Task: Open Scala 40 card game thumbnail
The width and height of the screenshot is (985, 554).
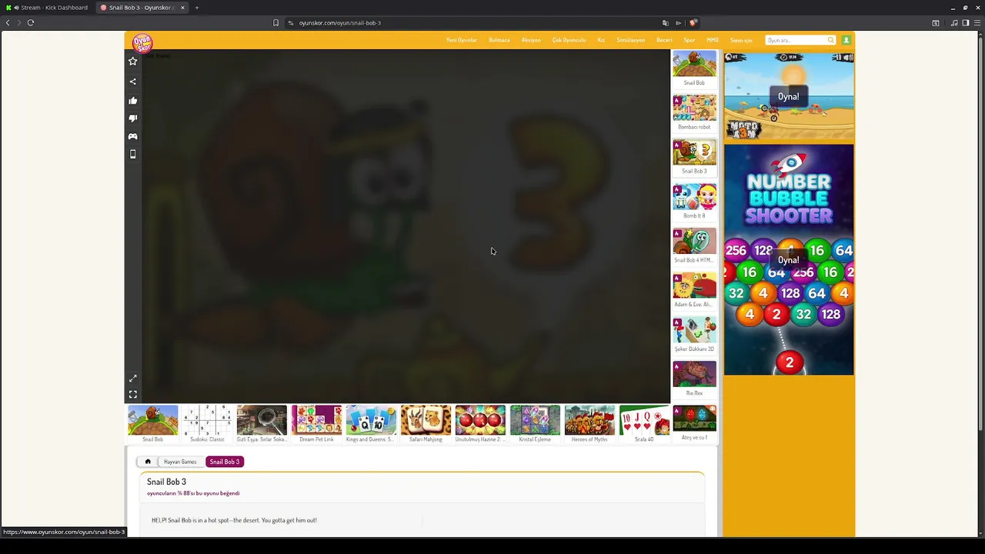Action: point(644,424)
